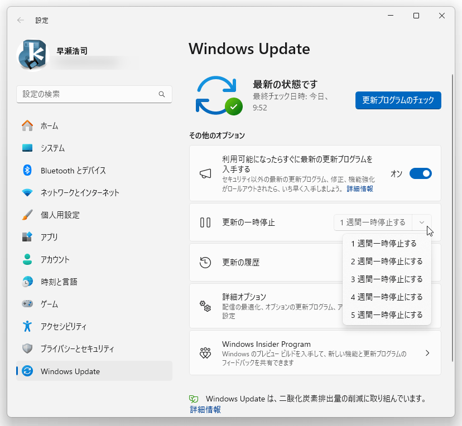Screen dimensions: 462x426
Task: Click the Time and language globe icon
Action: click(27, 282)
